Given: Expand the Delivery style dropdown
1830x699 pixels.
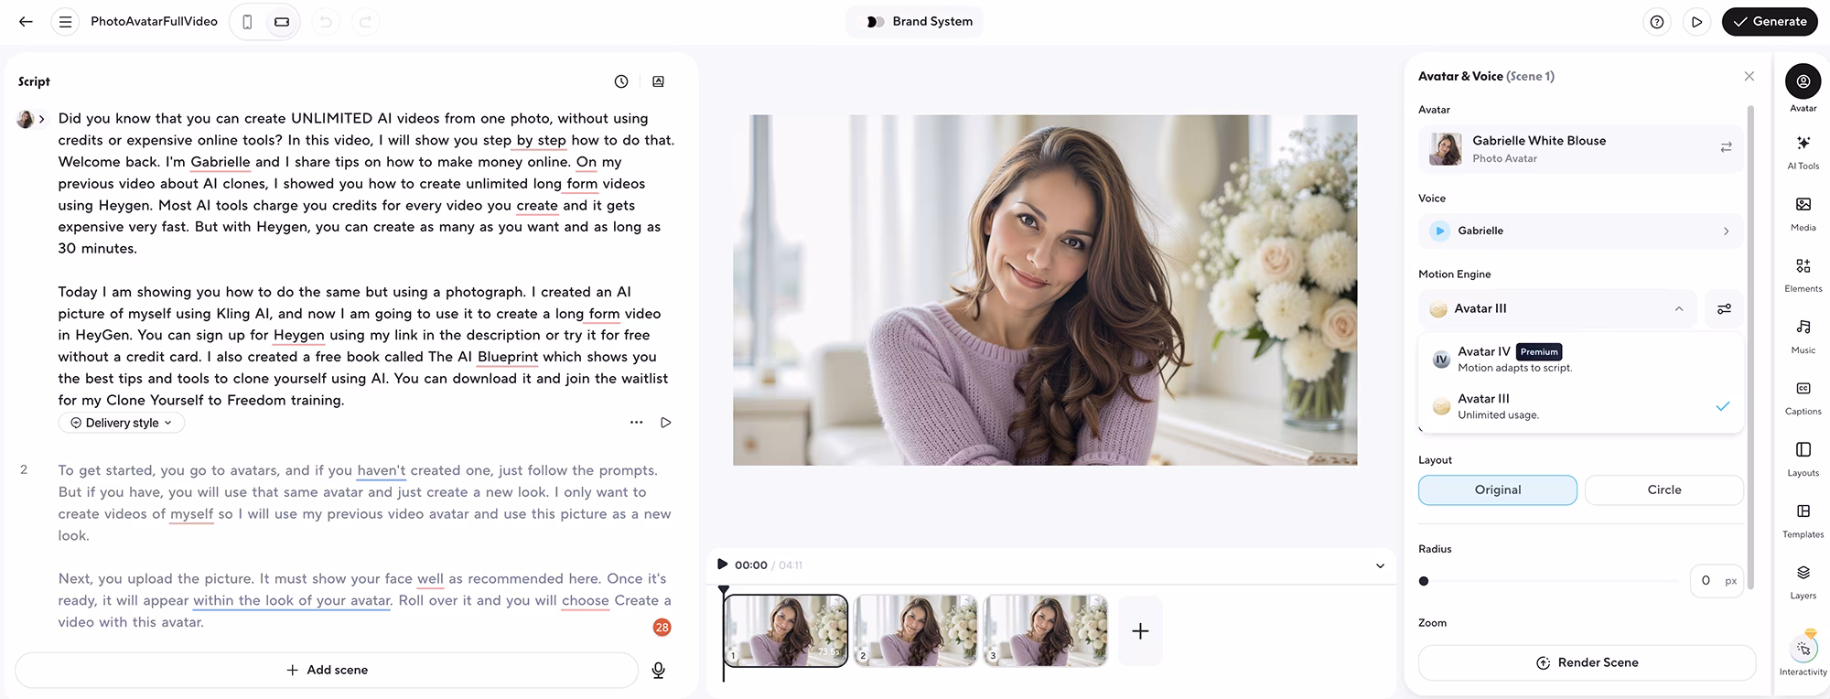Looking at the screenshot, I should (122, 423).
